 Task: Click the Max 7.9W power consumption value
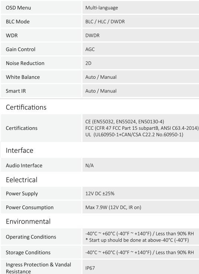(113, 207)
